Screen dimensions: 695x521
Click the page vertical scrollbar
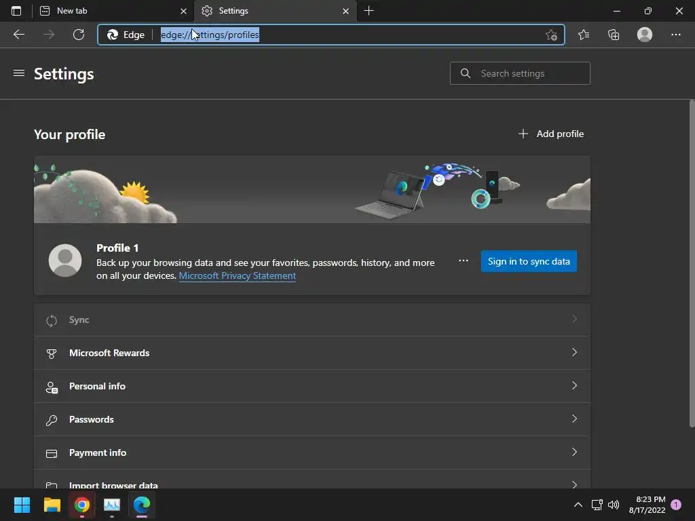(x=692, y=264)
